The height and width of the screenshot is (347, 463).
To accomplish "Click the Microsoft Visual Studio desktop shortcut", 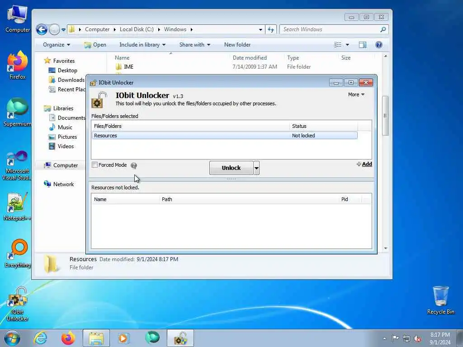I will 16,165.
